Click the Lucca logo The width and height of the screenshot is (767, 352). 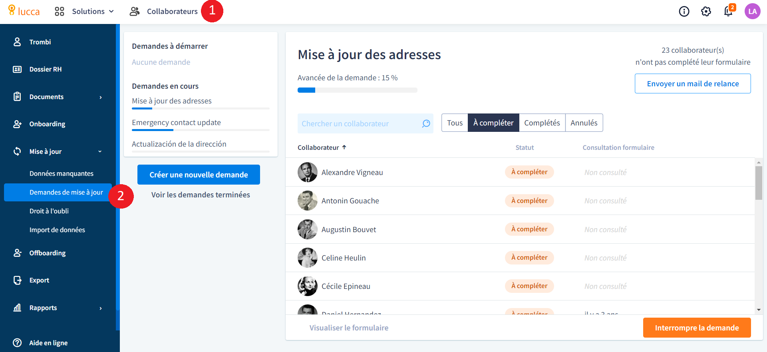(x=24, y=11)
